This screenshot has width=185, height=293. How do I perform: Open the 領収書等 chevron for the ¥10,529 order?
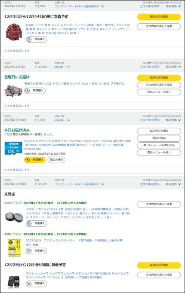pos(179,184)
